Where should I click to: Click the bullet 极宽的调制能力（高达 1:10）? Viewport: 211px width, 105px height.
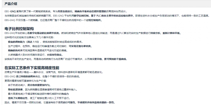point(45,42)
